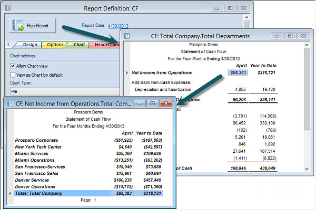The height and width of the screenshot is (210, 316).
Task: Open the Options tab
Action: (x=55, y=45)
